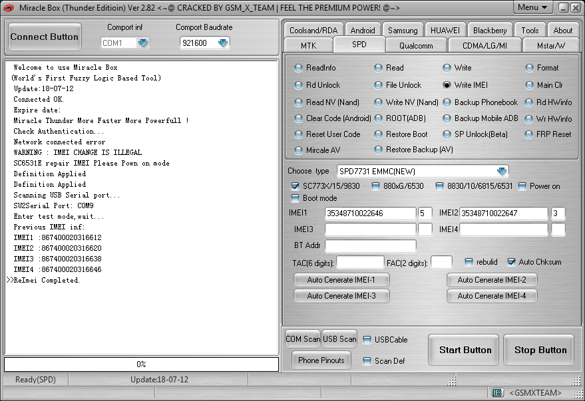Click the Start Button

pos(463,350)
